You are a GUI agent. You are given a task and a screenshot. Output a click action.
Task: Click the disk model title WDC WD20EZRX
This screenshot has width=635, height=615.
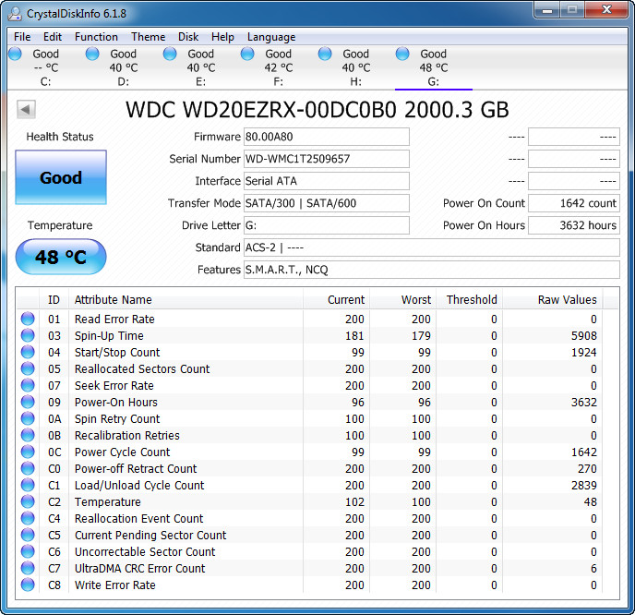pyautogui.click(x=317, y=110)
